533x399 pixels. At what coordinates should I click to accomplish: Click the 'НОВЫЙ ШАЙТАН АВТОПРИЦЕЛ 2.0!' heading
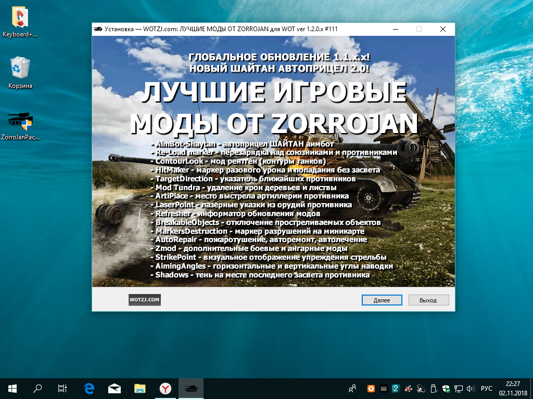coord(279,68)
